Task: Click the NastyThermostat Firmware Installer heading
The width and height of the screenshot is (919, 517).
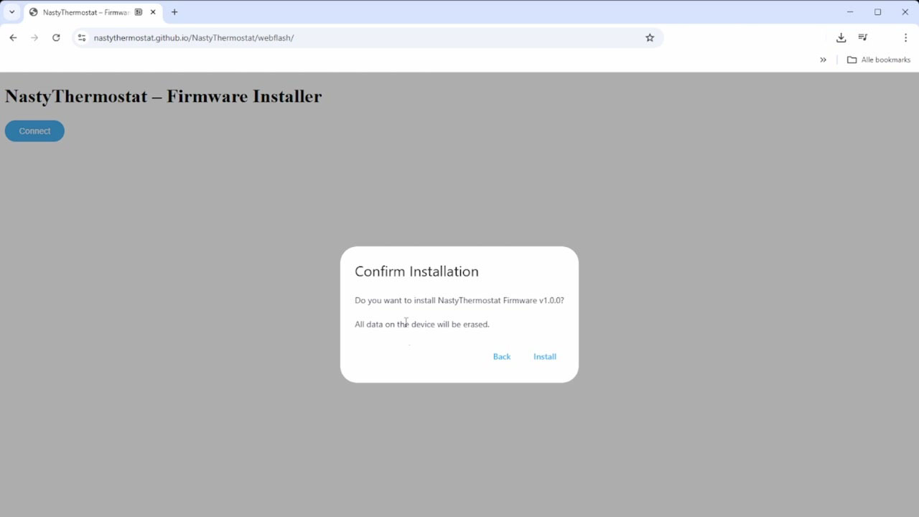Action: 163,96
